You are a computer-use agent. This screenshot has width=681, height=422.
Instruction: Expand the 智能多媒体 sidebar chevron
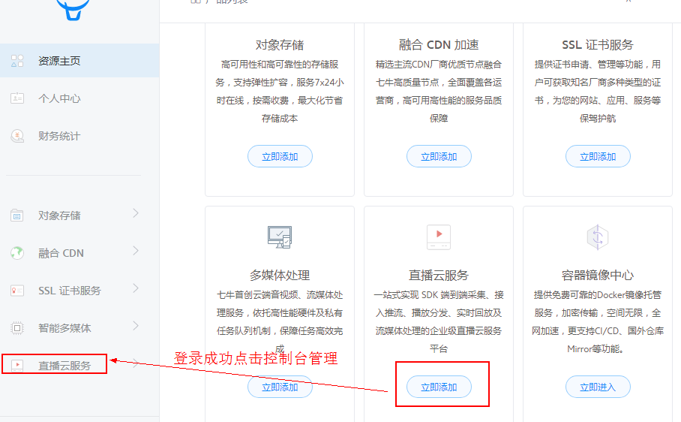tap(136, 327)
